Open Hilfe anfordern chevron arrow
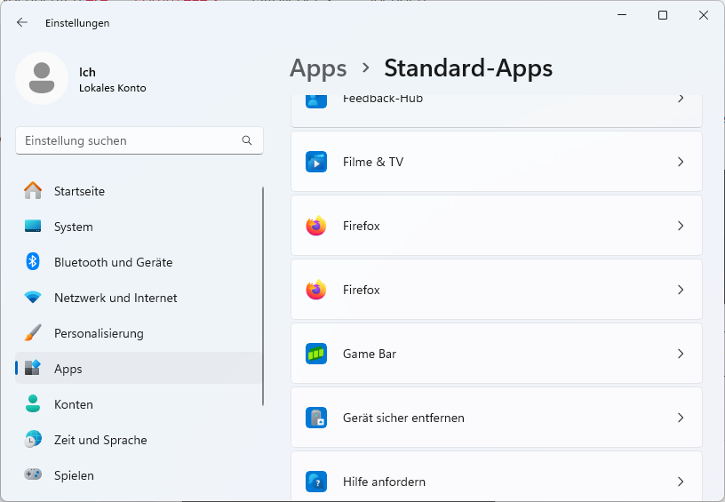Screen dimensions: 725x502 tap(681, 482)
